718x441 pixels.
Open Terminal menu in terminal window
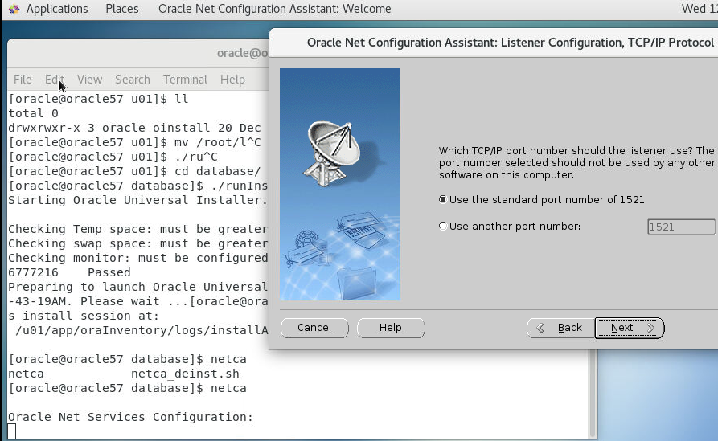pos(185,80)
